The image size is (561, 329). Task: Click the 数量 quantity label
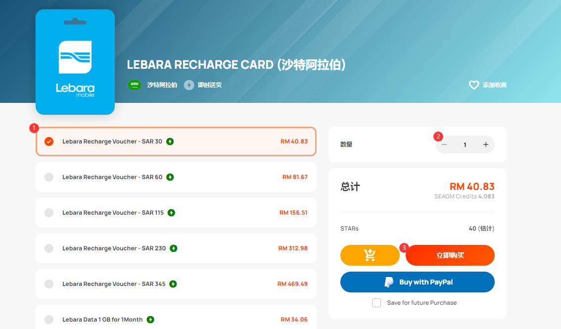coord(346,144)
